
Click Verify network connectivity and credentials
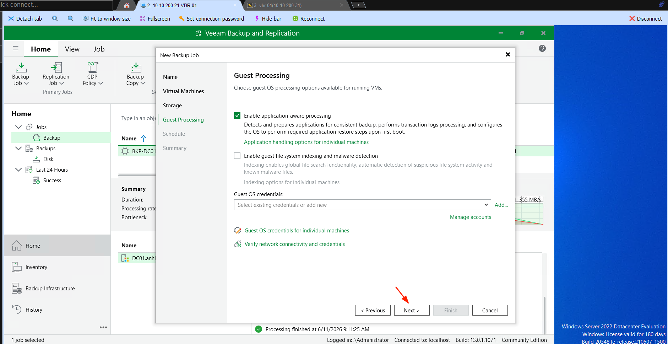point(294,244)
